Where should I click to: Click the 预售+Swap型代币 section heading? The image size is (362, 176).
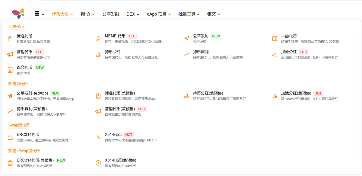click(x=24, y=151)
